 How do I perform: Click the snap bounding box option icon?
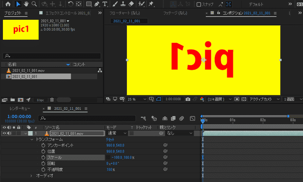(229, 4)
